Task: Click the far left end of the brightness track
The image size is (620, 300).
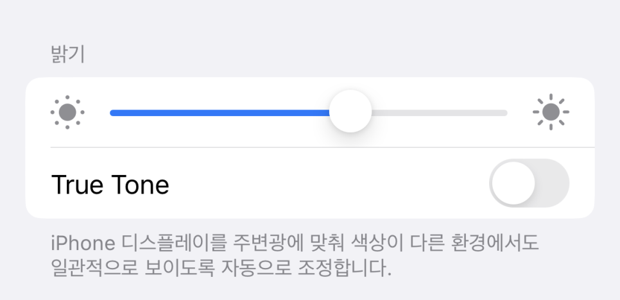Action: 113,113
